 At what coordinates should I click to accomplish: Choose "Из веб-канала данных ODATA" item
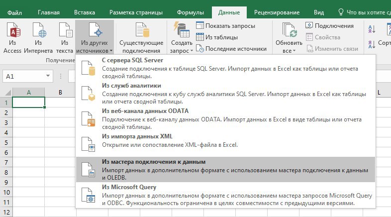pos(225,119)
